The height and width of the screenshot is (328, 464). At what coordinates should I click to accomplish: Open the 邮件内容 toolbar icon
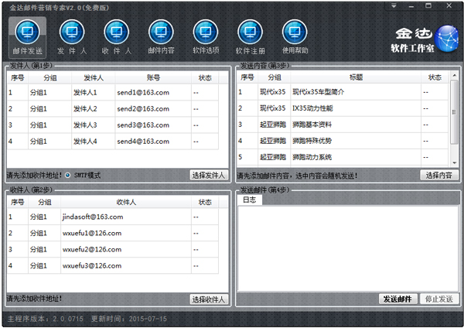161,37
